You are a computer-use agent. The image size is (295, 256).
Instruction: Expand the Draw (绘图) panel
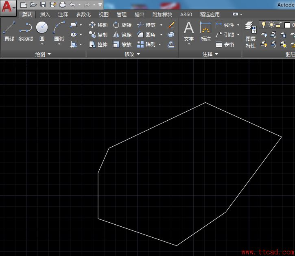[43, 54]
